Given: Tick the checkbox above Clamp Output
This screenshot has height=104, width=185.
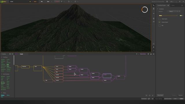Looking at the screenshot, I should [160, 19].
